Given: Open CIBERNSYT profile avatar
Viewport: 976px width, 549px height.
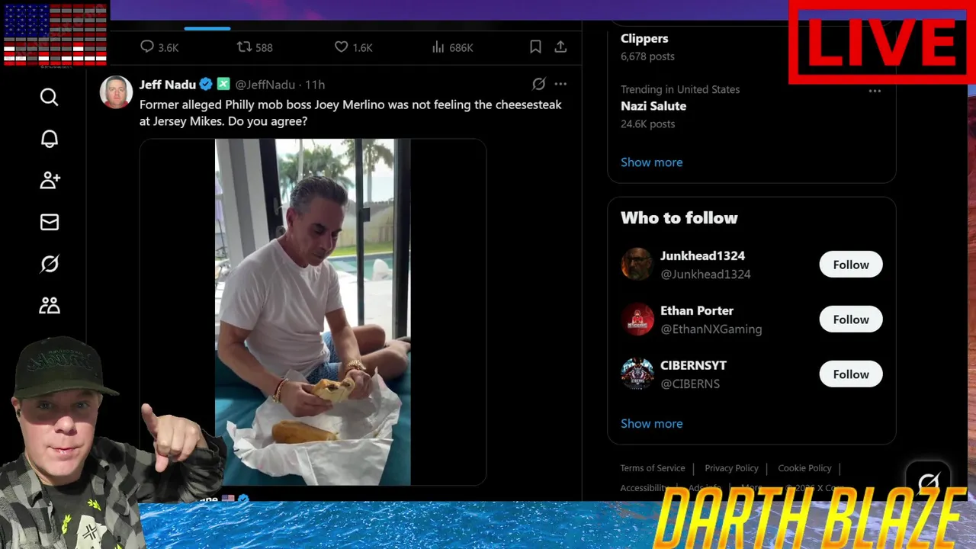Looking at the screenshot, I should tap(637, 374).
